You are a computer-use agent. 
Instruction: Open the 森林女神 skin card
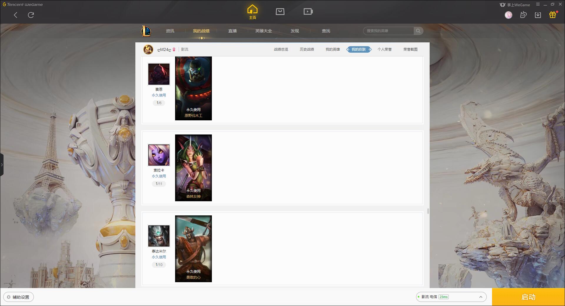[x=193, y=168]
